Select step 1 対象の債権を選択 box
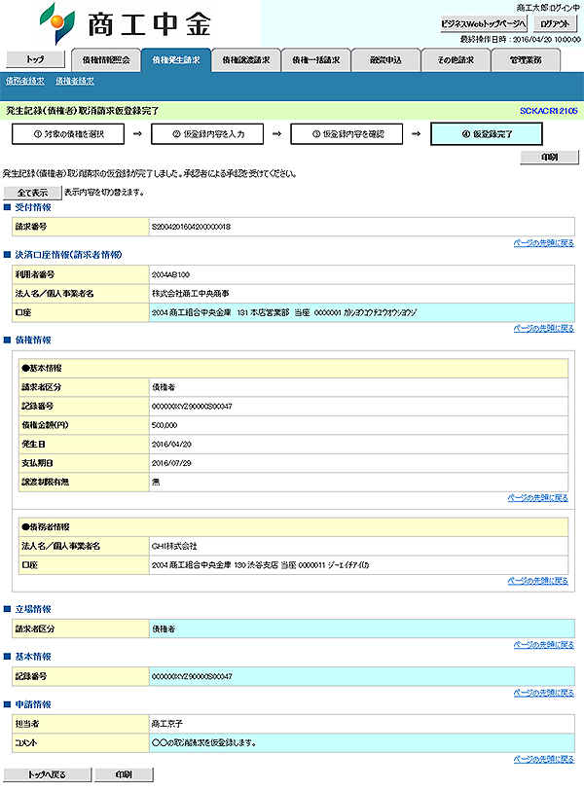This screenshot has width=584, height=790. tap(68, 134)
